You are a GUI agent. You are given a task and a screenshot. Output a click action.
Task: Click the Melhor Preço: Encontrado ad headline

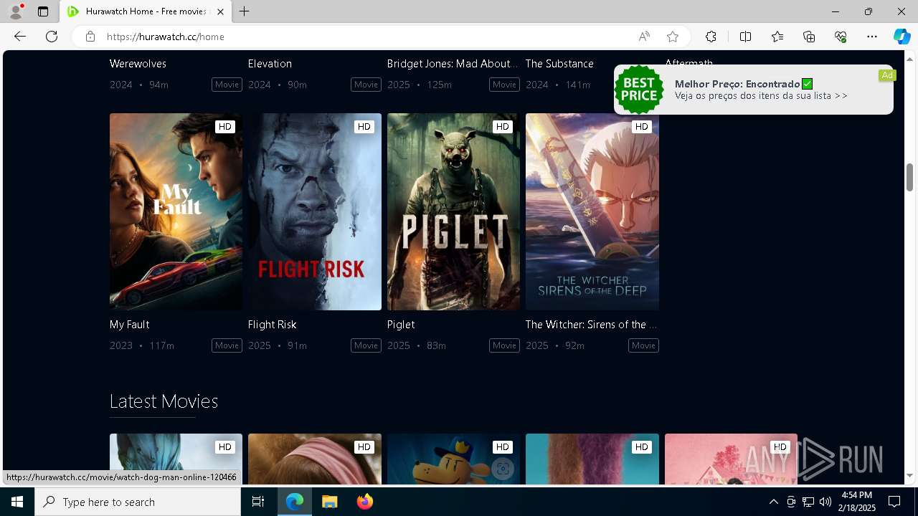pyautogui.click(x=737, y=84)
